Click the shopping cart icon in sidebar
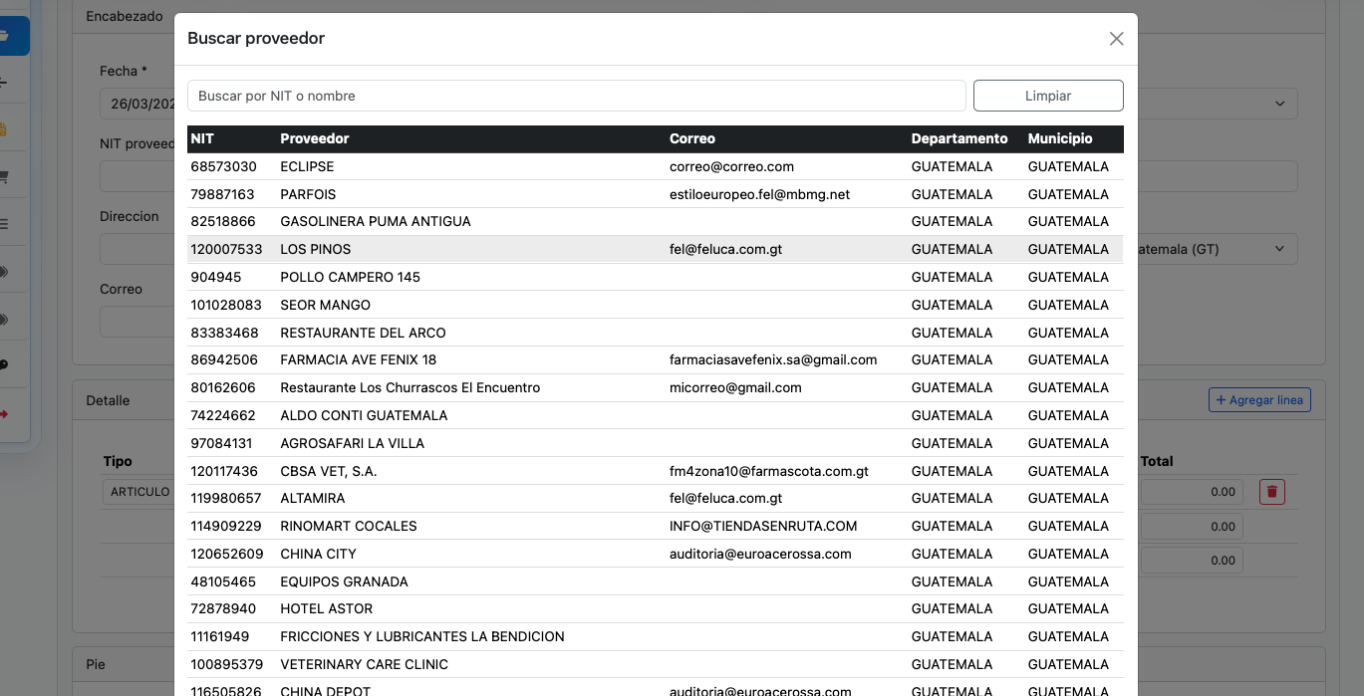Viewport: 1364px width, 696px height. pyautogui.click(x=4, y=177)
